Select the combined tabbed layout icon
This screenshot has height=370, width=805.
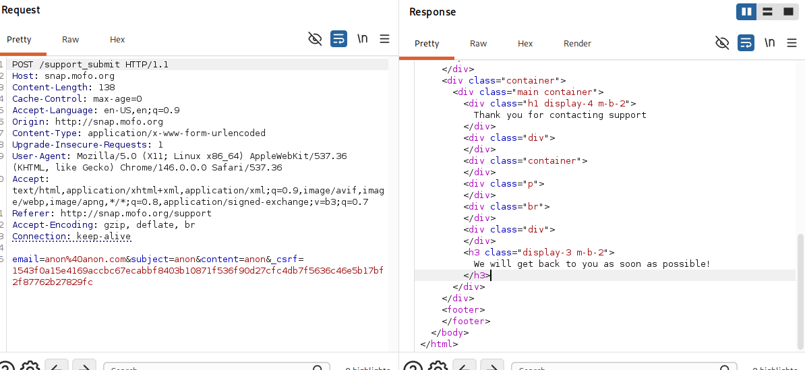(789, 12)
